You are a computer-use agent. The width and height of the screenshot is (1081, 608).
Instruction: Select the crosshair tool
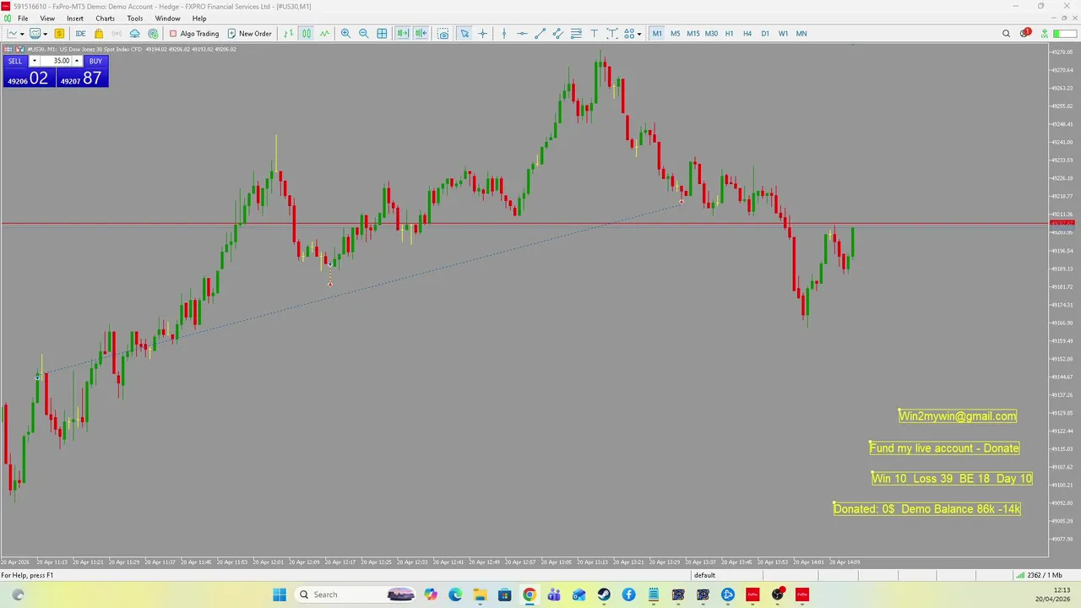point(483,34)
